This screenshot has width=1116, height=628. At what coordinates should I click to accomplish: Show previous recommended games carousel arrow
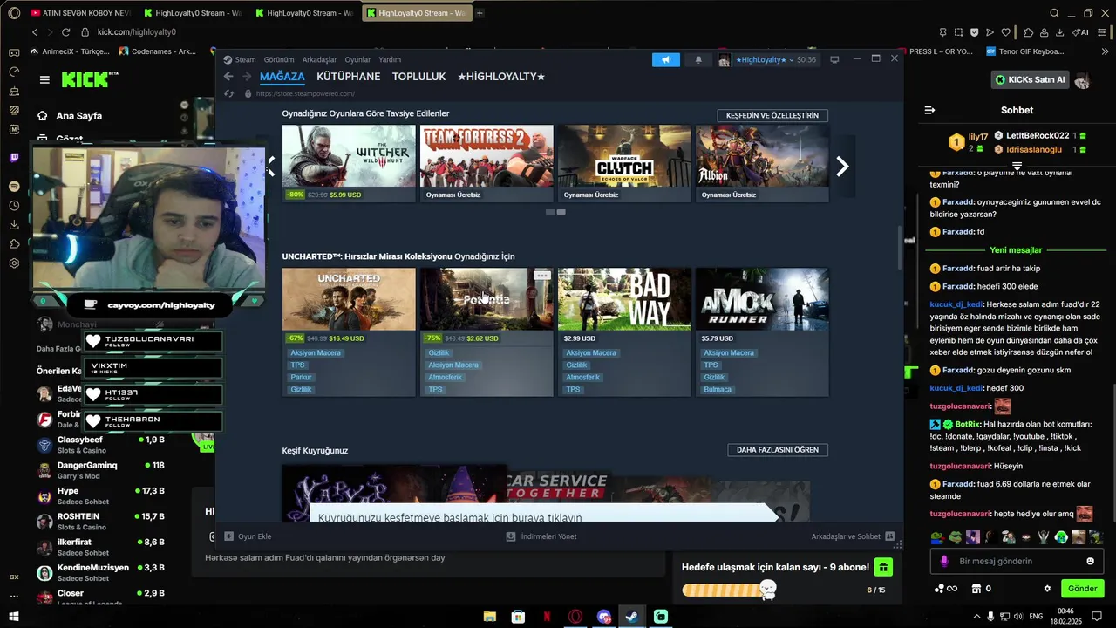tap(270, 167)
